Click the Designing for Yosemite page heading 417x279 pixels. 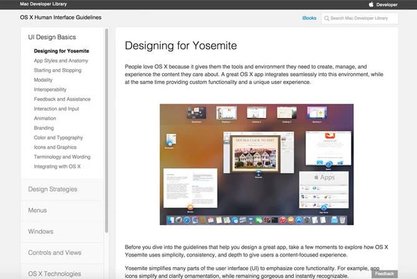click(181, 45)
